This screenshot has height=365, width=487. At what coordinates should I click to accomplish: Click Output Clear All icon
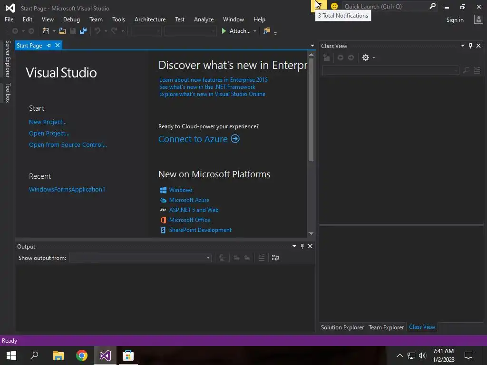[x=262, y=258]
